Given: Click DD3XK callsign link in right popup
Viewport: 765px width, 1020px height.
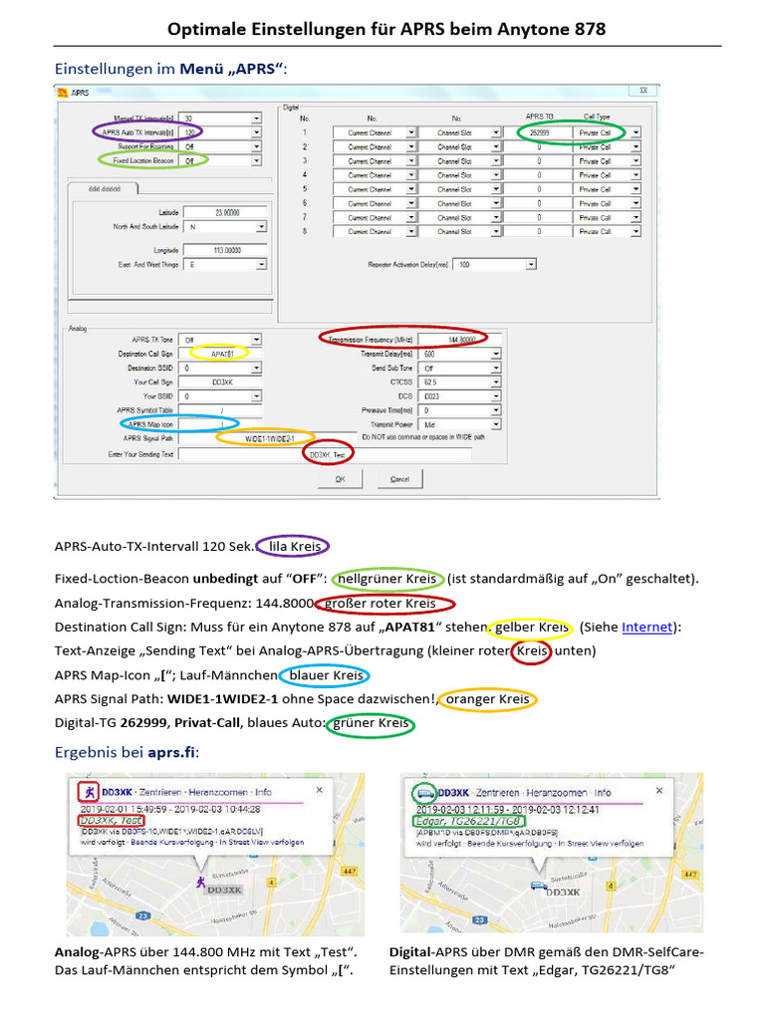Looking at the screenshot, I should click(453, 792).
